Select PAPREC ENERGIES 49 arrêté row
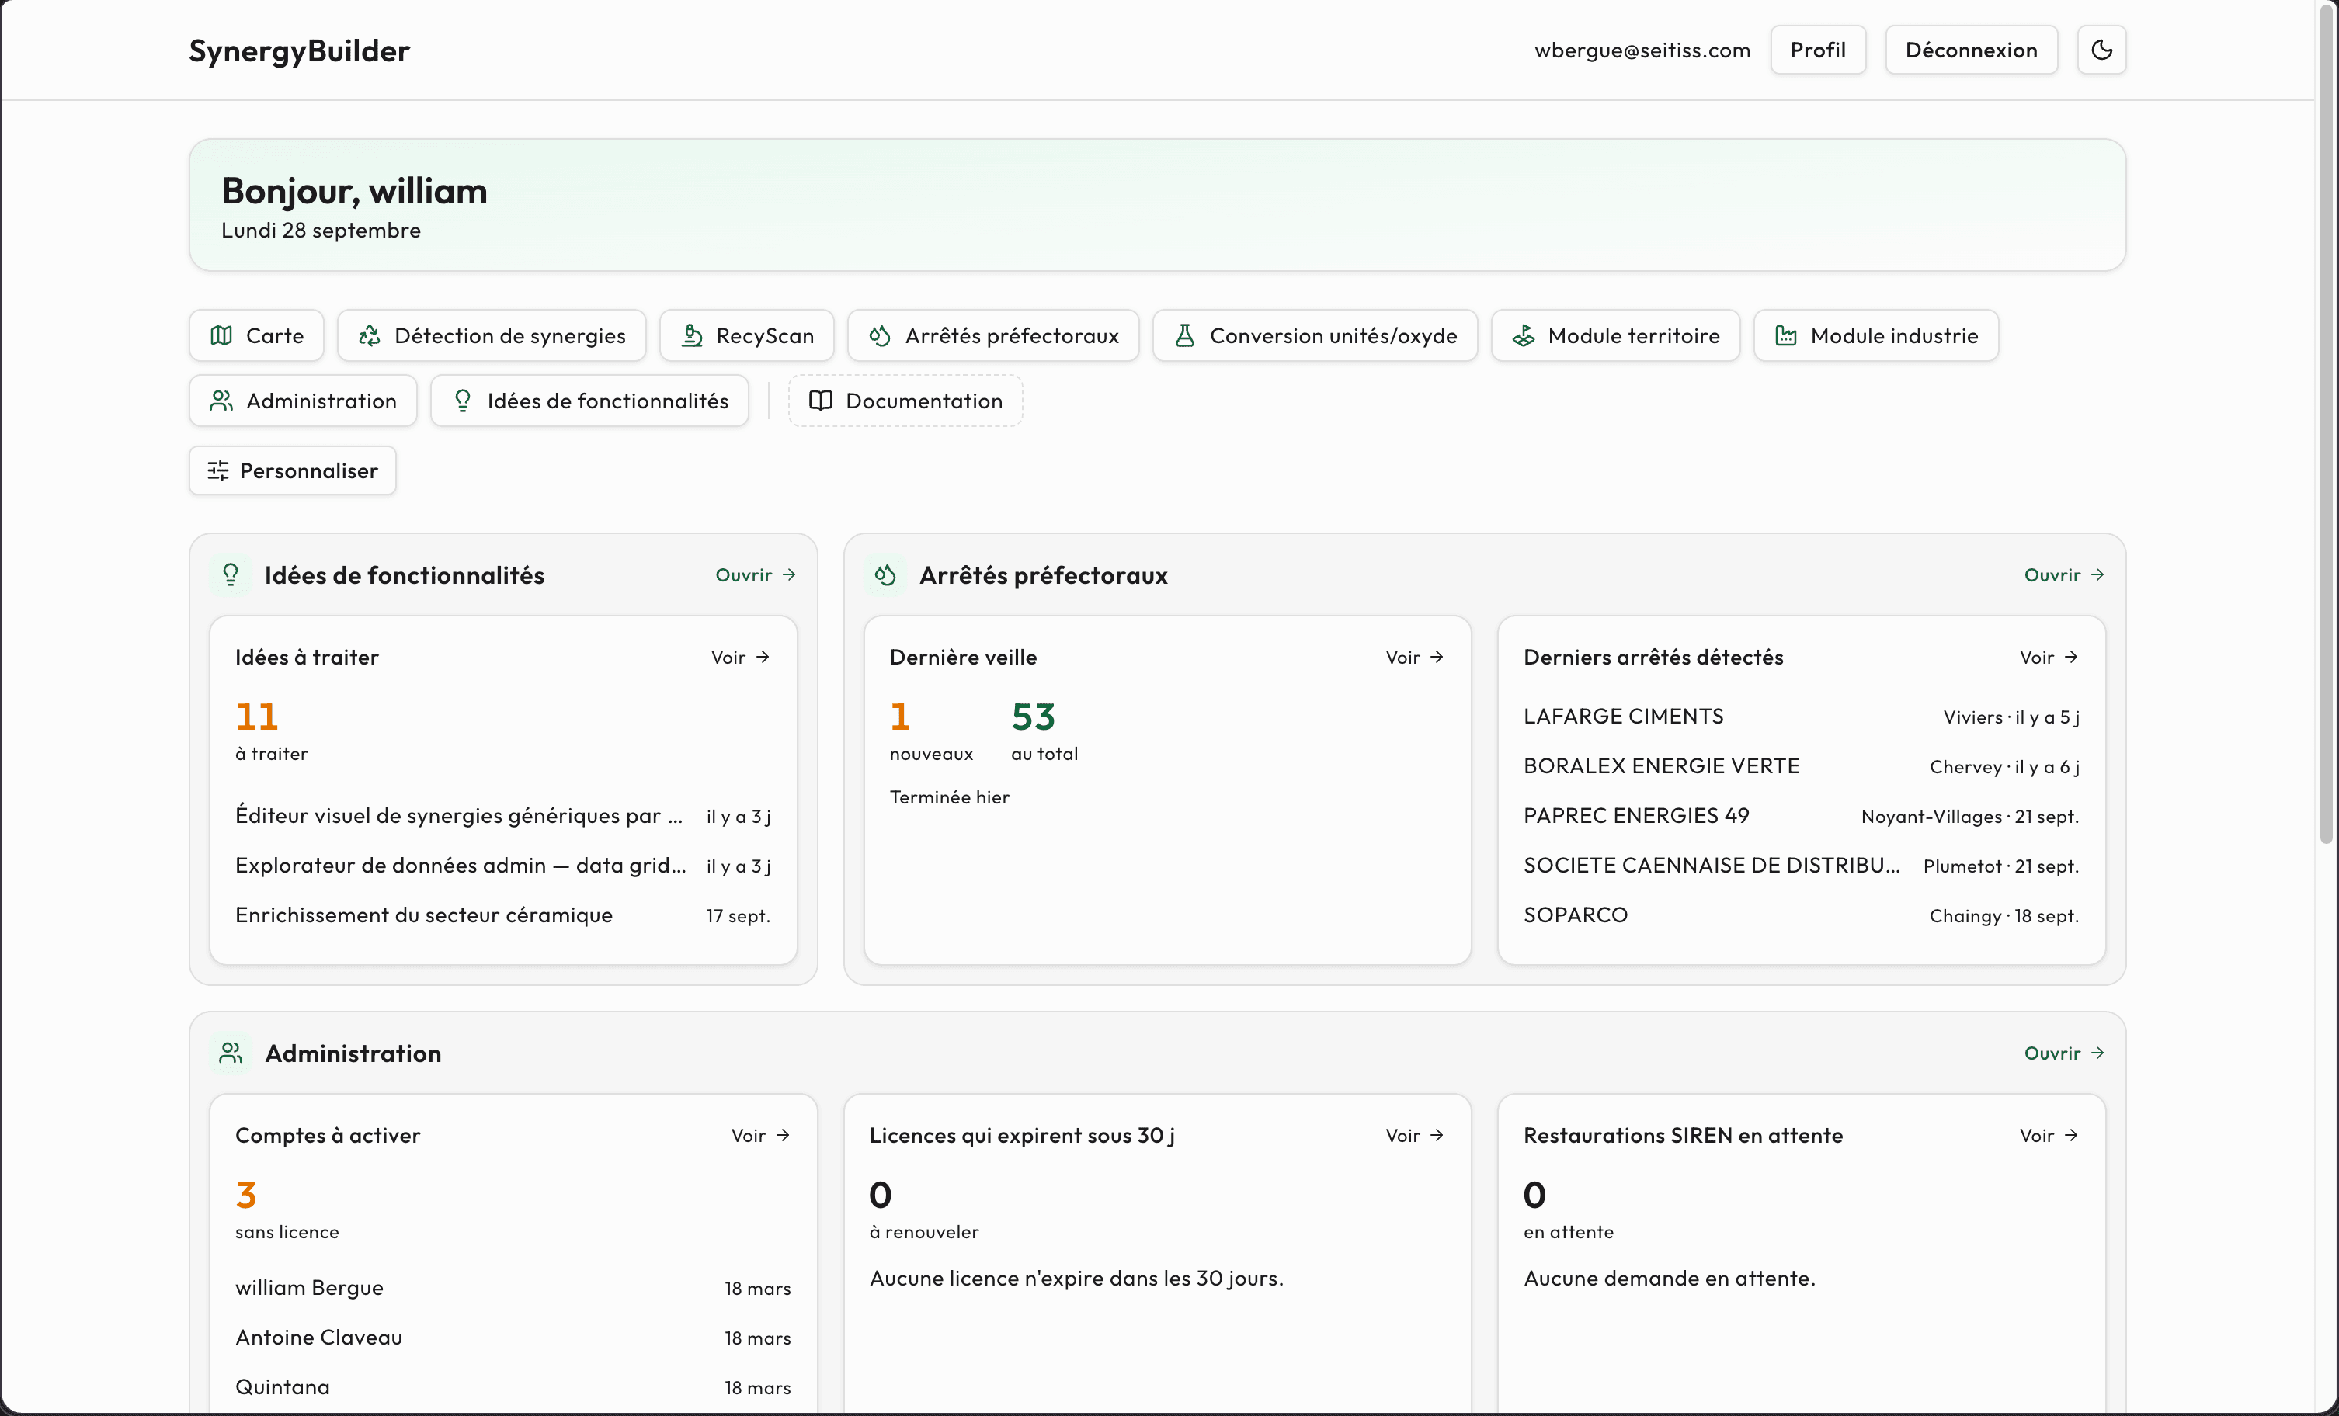The height and width of the screenshot is (1416, 2339). click(x=1801, y=816)
